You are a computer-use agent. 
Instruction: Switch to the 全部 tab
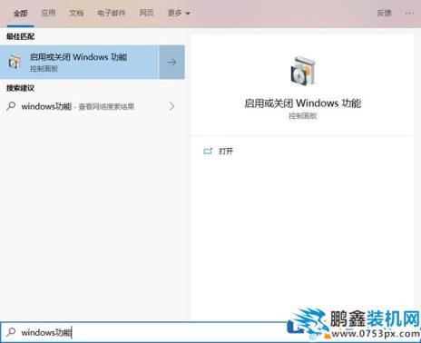(x=20, y=14)
